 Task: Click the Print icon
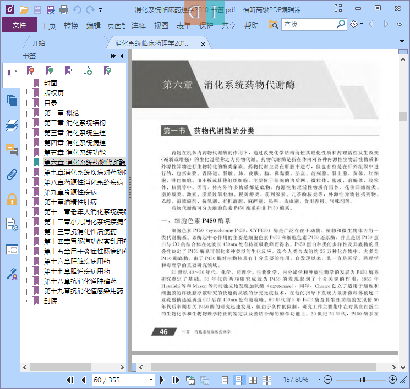point(64,10)
